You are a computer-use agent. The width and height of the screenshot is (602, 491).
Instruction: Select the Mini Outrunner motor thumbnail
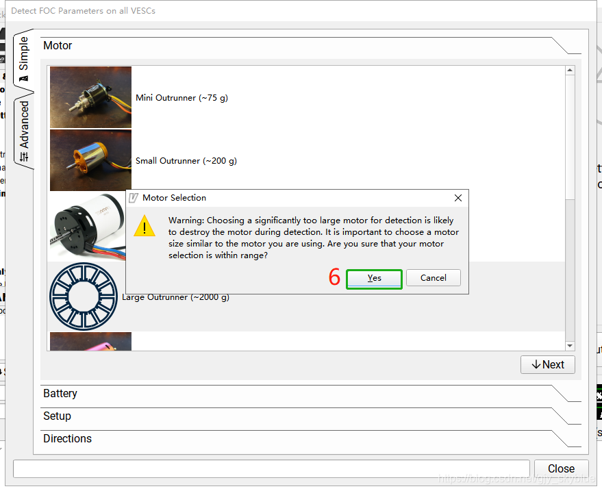pyautogui.click(x=90, y=97)
